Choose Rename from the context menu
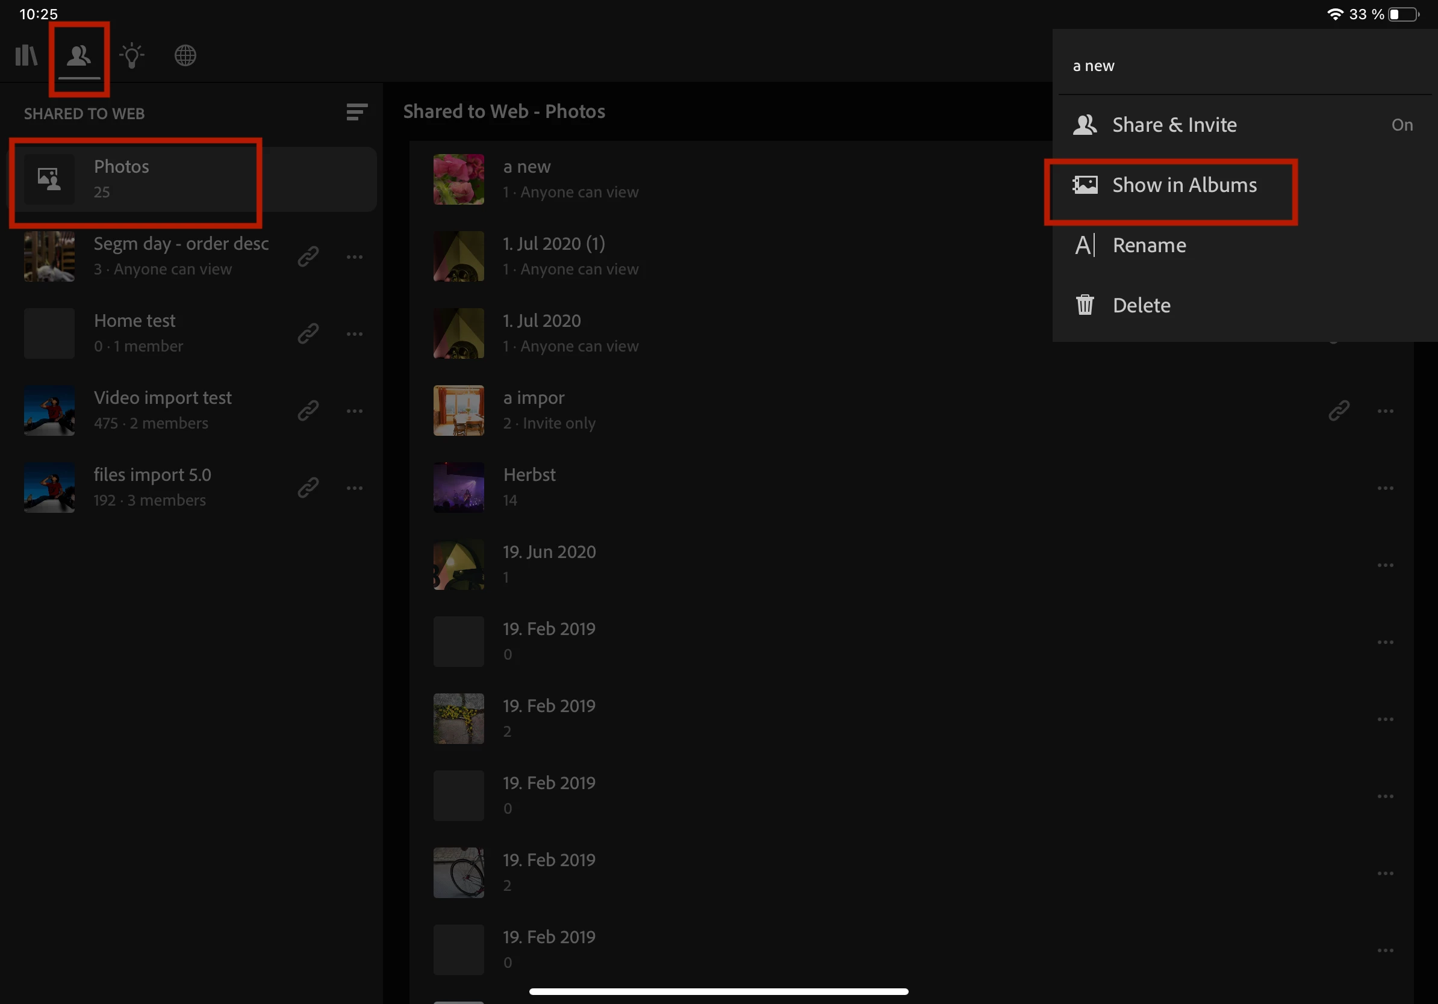This screenshot has width=1438, height=1004. (1148, 246)
